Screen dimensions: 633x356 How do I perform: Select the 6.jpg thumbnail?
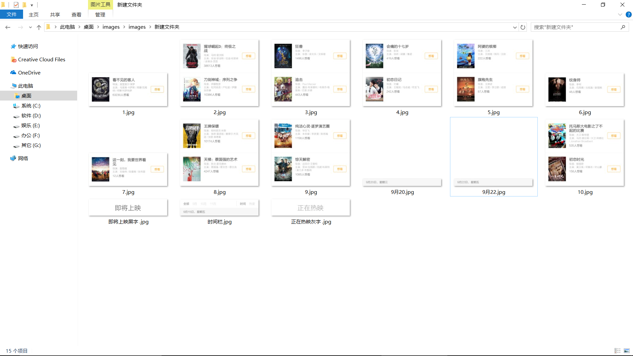[x=585, y=89]
